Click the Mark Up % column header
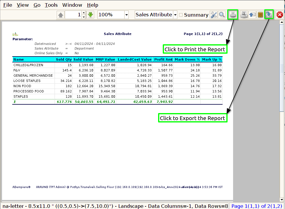Image resolution: width=285 pixels, height=209 pixels. coord(212,59)
